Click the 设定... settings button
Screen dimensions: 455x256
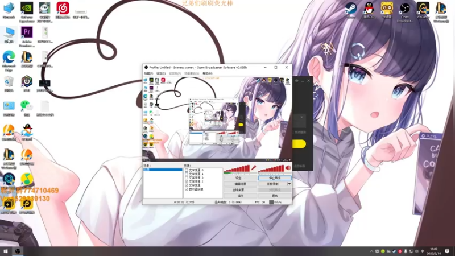point(240,178)
